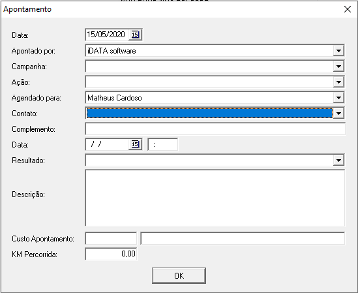Expand the Campanha dropdown arrow
The image size is (358, 293).
pyautogui.click(x=338, y=67)
